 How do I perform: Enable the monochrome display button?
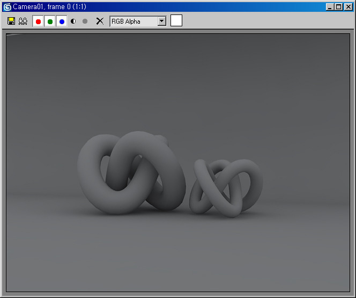pyautogui.click(x=85, y=21)
